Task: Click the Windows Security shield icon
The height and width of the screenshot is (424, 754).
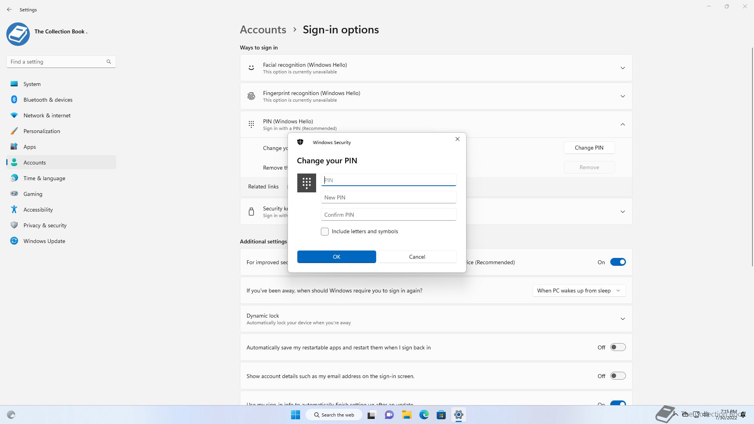Action: (300, 142)
